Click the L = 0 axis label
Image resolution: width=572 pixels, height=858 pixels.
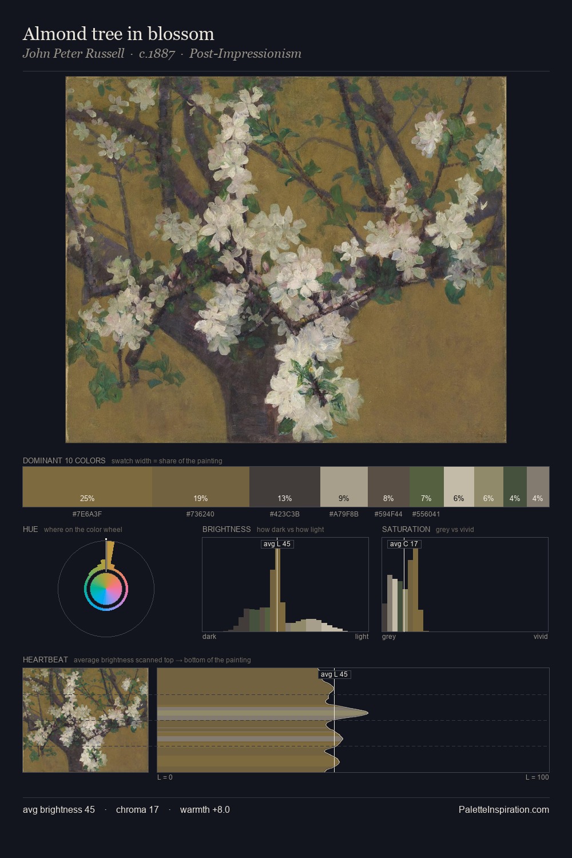coord(165,777)
